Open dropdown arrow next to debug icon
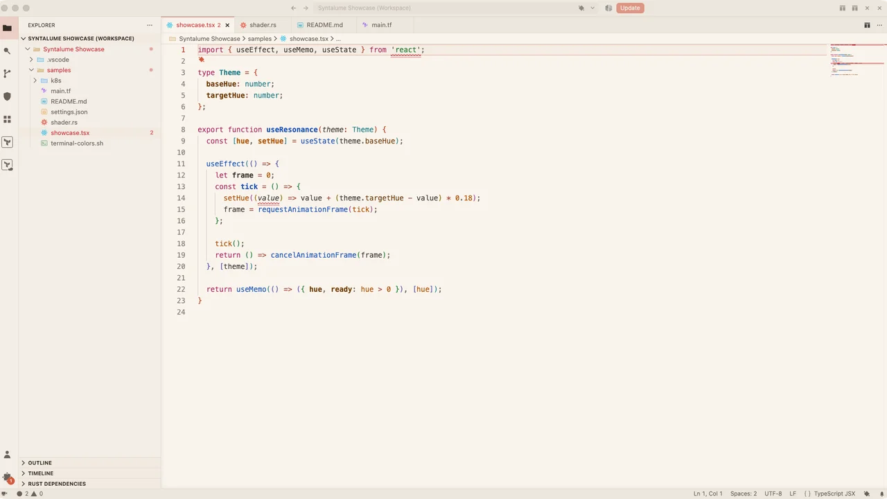 pos(592,8)
